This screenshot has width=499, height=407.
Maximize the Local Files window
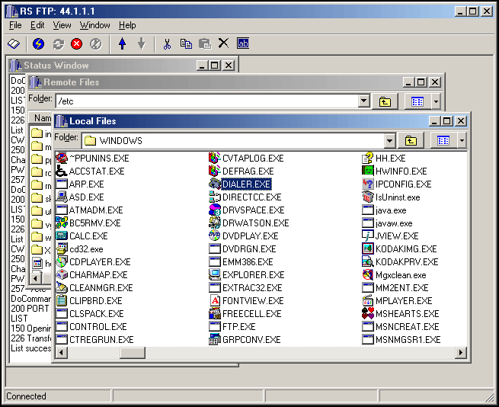tap(447, 121)
